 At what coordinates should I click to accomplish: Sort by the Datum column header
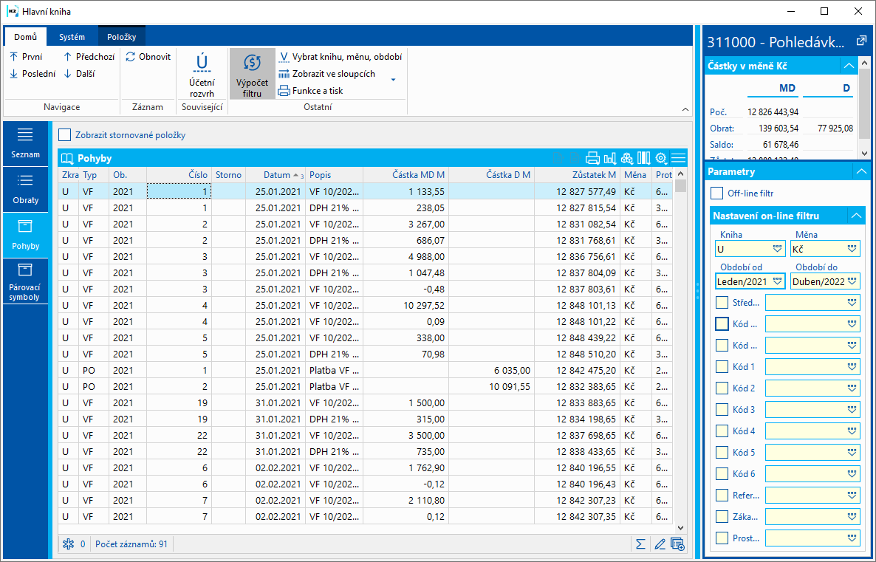click(275, 175)
